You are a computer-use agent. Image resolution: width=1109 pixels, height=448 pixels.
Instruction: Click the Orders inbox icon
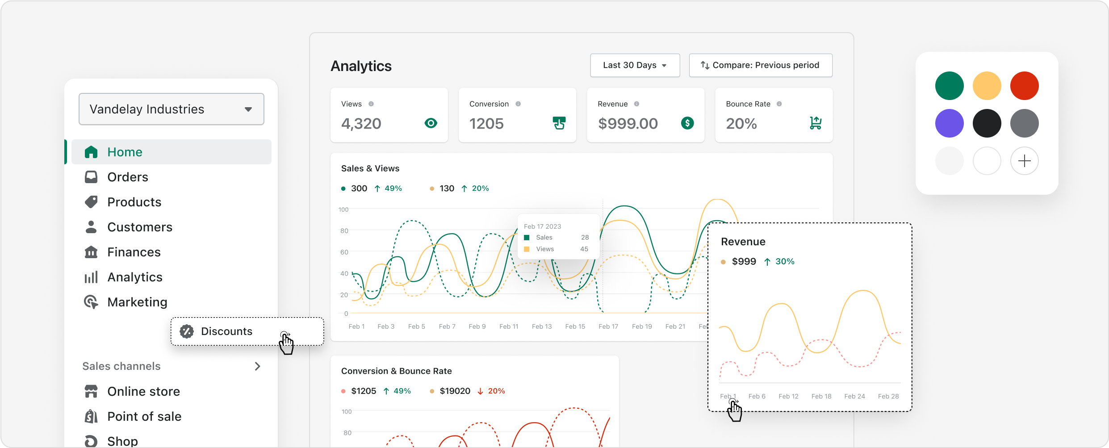(91, 177)
